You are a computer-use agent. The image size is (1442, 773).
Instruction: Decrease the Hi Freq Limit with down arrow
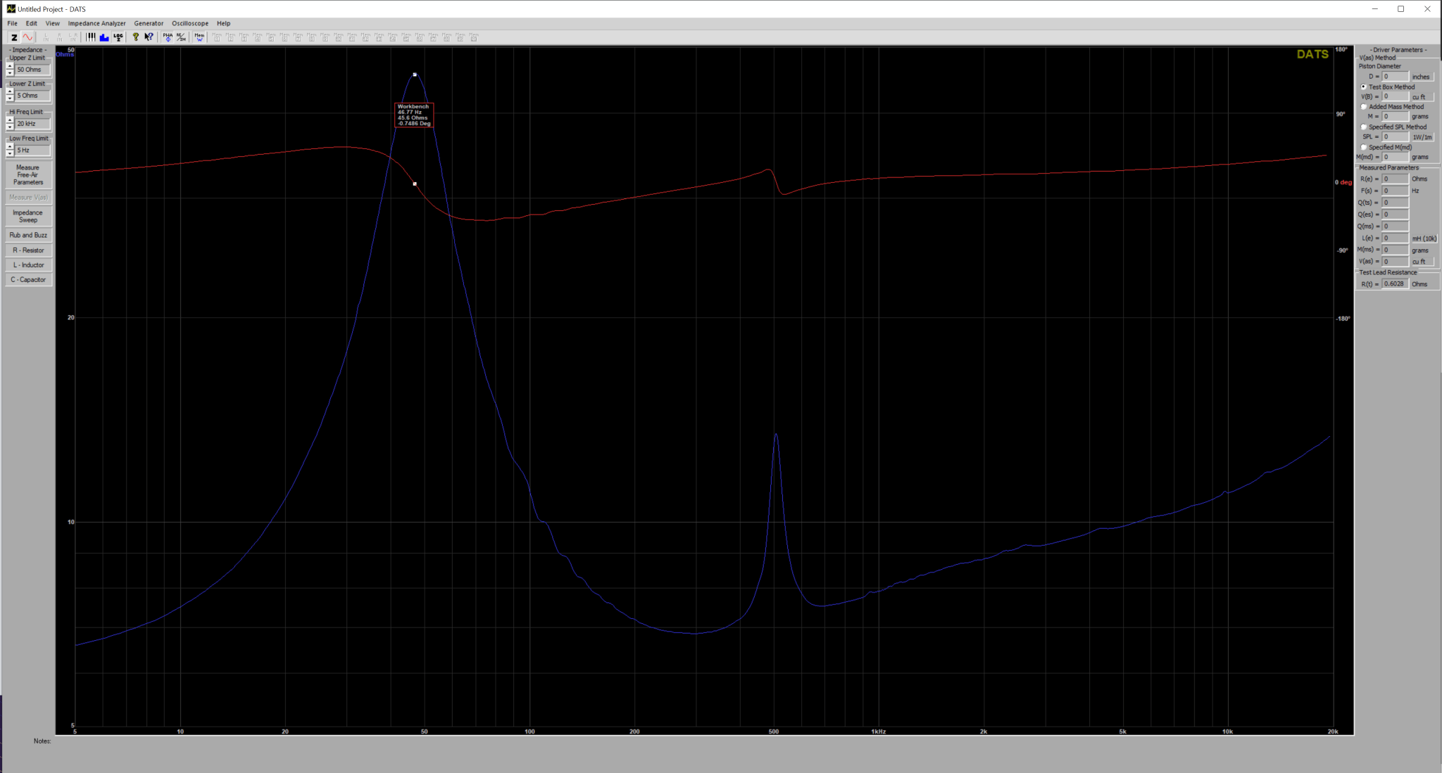click(10, 127)
